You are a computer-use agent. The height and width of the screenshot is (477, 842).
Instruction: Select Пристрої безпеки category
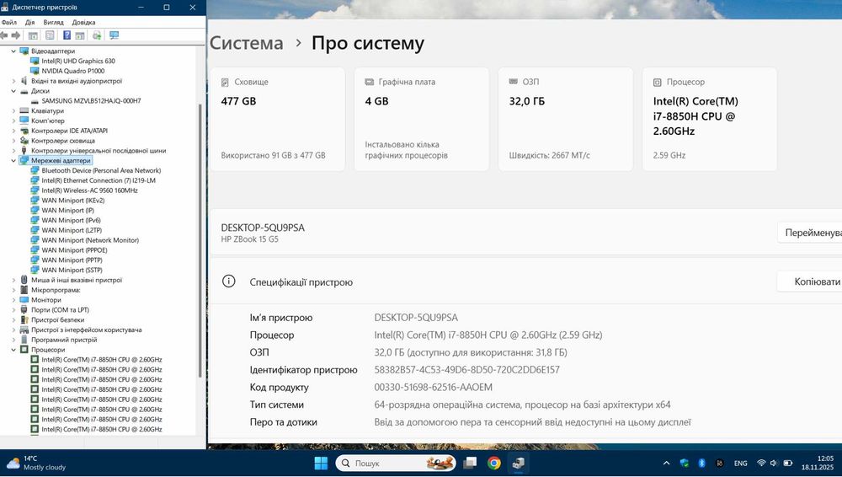pyautogui.click(x=57, y=320)
